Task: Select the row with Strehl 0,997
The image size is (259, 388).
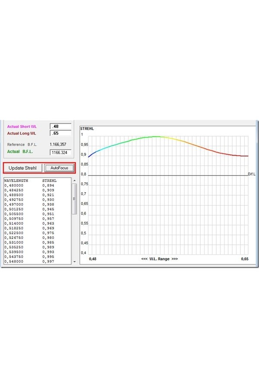Action: [48, 261]
